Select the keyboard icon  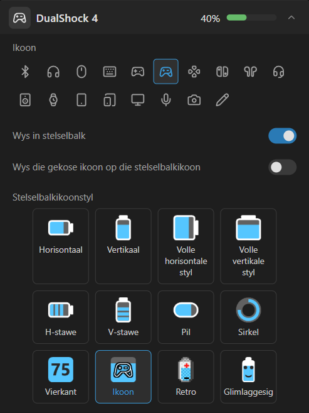click(x=110, y=72)
